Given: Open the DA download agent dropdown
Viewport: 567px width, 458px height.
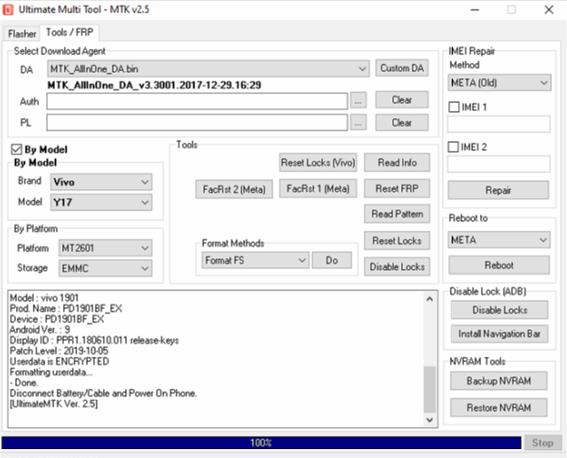Looking at the screenshot, I should coord(209,68).
